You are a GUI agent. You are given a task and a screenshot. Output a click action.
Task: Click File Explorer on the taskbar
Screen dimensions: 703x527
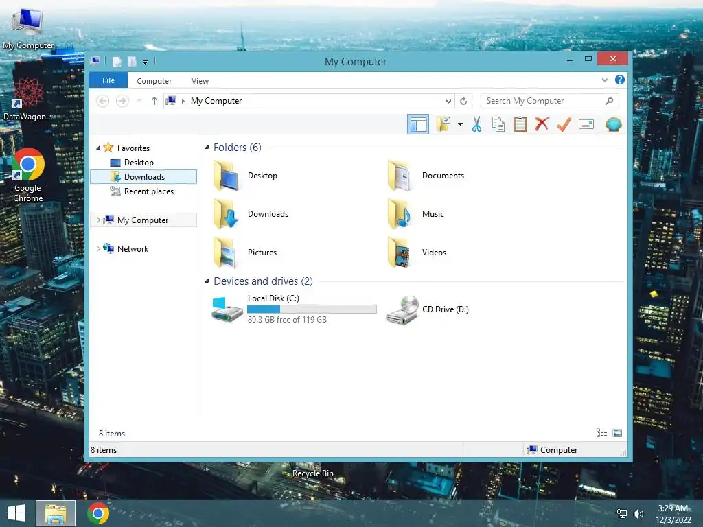[x=56, y=513]
